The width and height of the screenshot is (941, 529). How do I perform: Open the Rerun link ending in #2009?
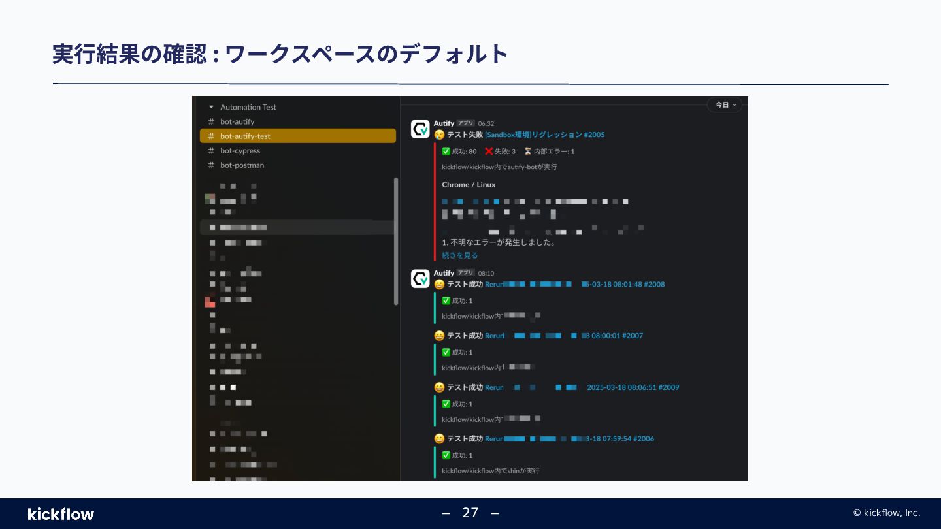click(x=582, y=387)
